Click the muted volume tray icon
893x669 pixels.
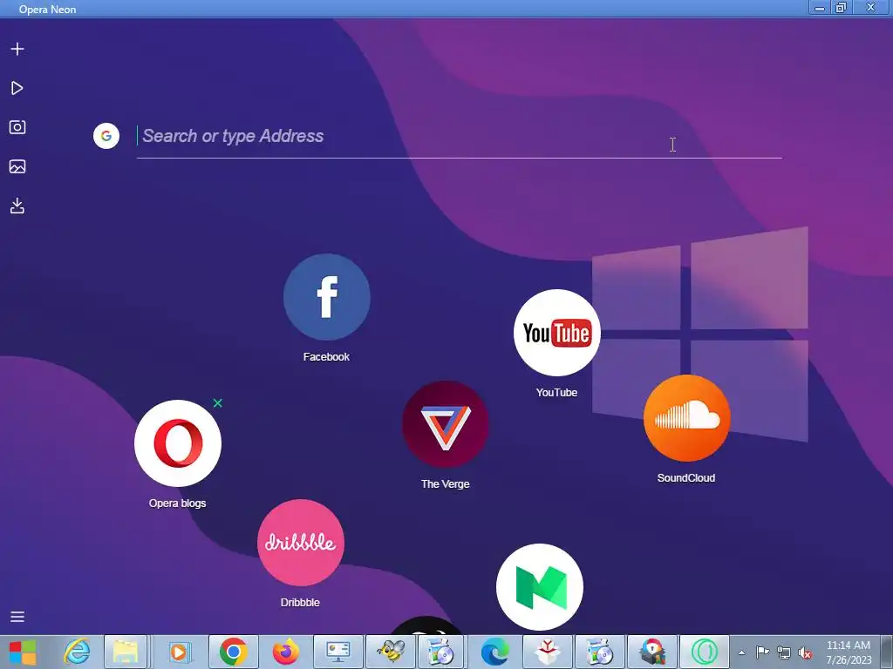[x=805, y=652]
